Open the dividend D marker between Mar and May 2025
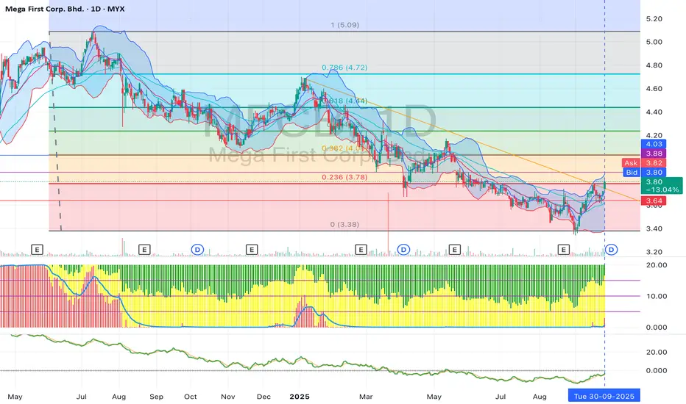 point(403,250)
